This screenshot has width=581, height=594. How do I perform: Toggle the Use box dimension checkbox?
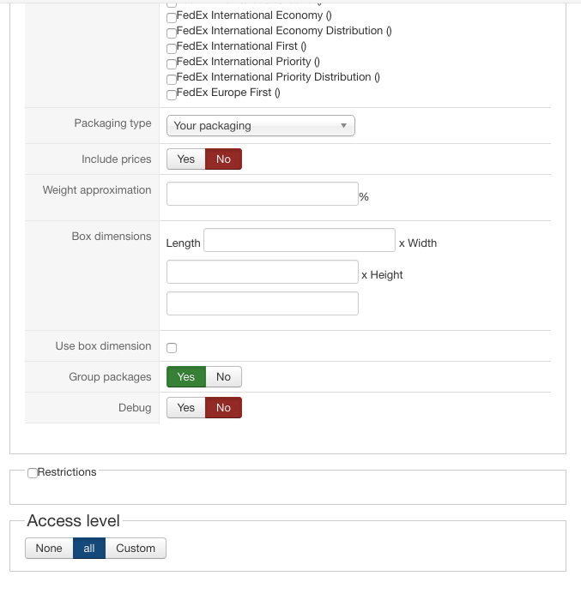172,348
